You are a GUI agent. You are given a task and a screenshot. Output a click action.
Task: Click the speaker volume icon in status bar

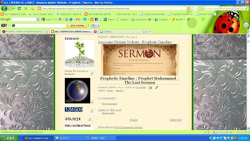231,132
